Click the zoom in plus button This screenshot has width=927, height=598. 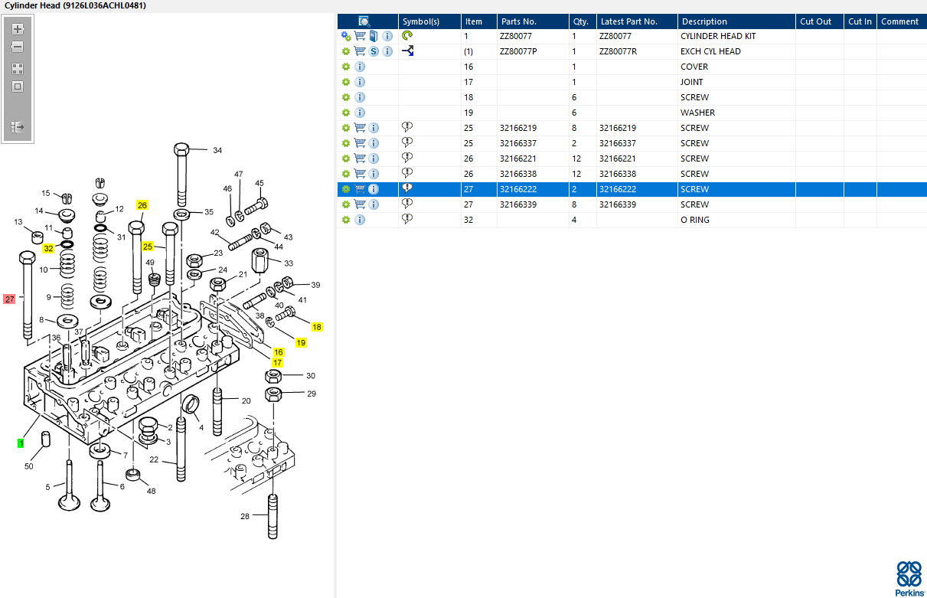[x=18, y=30]
